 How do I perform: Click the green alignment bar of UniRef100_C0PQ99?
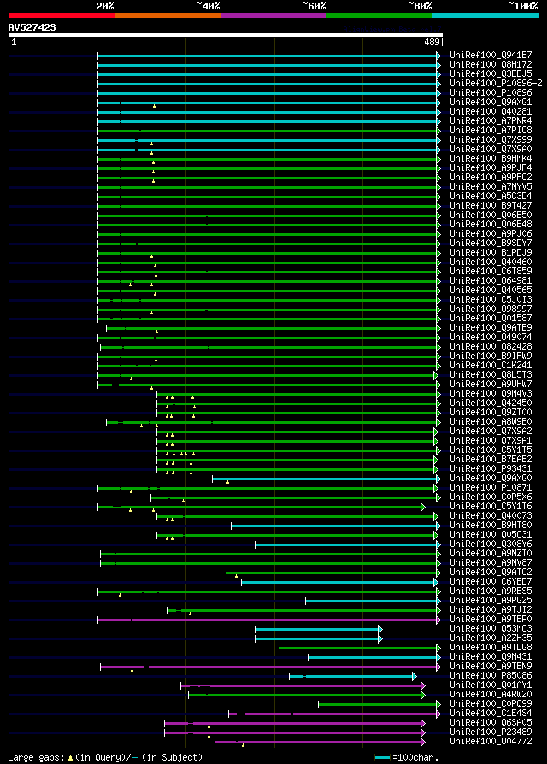click(379, 704)
